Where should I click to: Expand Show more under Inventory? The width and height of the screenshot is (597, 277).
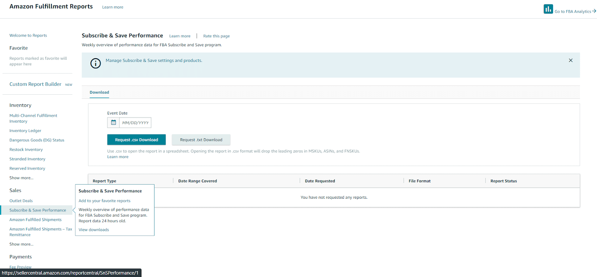pyautogui.click(x=21, y=178)
